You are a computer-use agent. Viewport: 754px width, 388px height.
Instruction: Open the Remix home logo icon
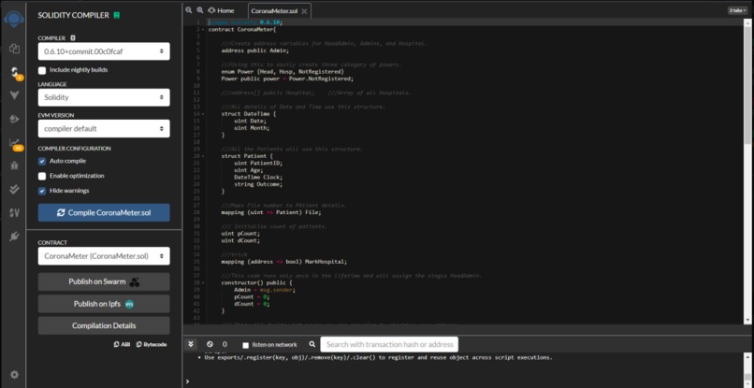(x=13, y=21)
